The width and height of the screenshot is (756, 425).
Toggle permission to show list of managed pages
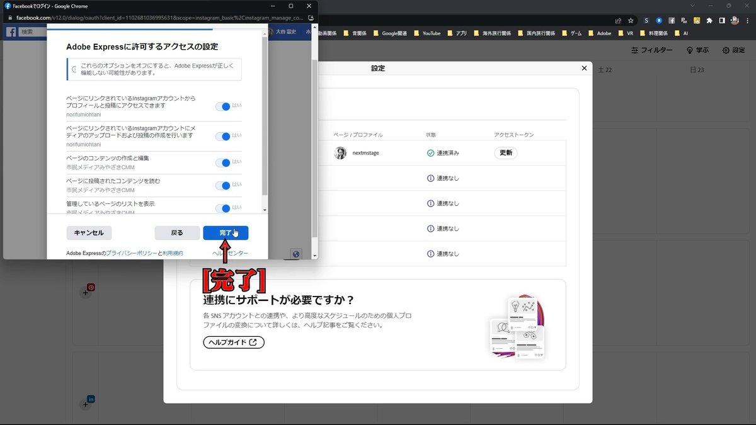pos(223,208)
